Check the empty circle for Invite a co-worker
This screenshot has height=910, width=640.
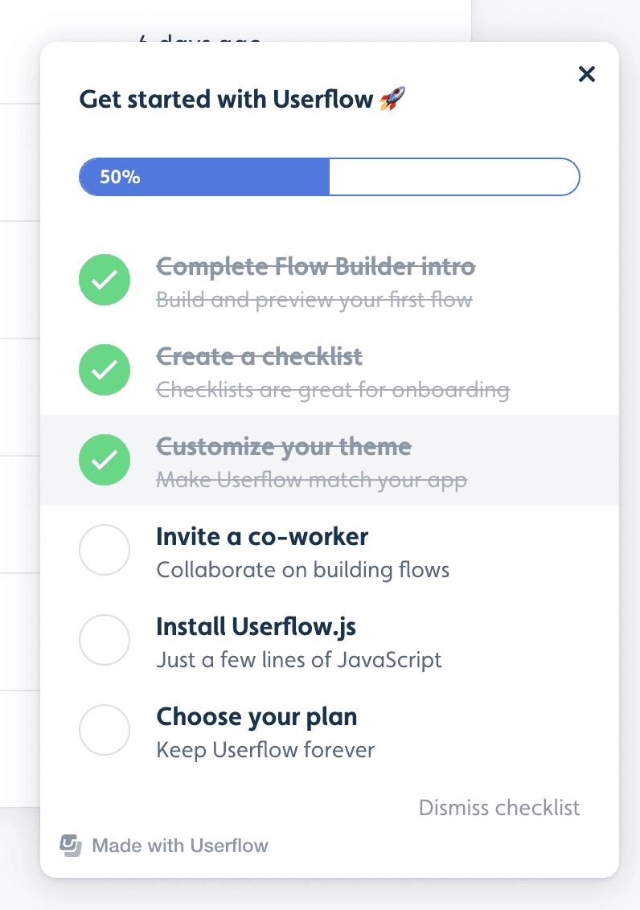pos(105,550)
